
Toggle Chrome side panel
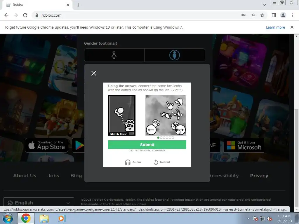point(274,15)
